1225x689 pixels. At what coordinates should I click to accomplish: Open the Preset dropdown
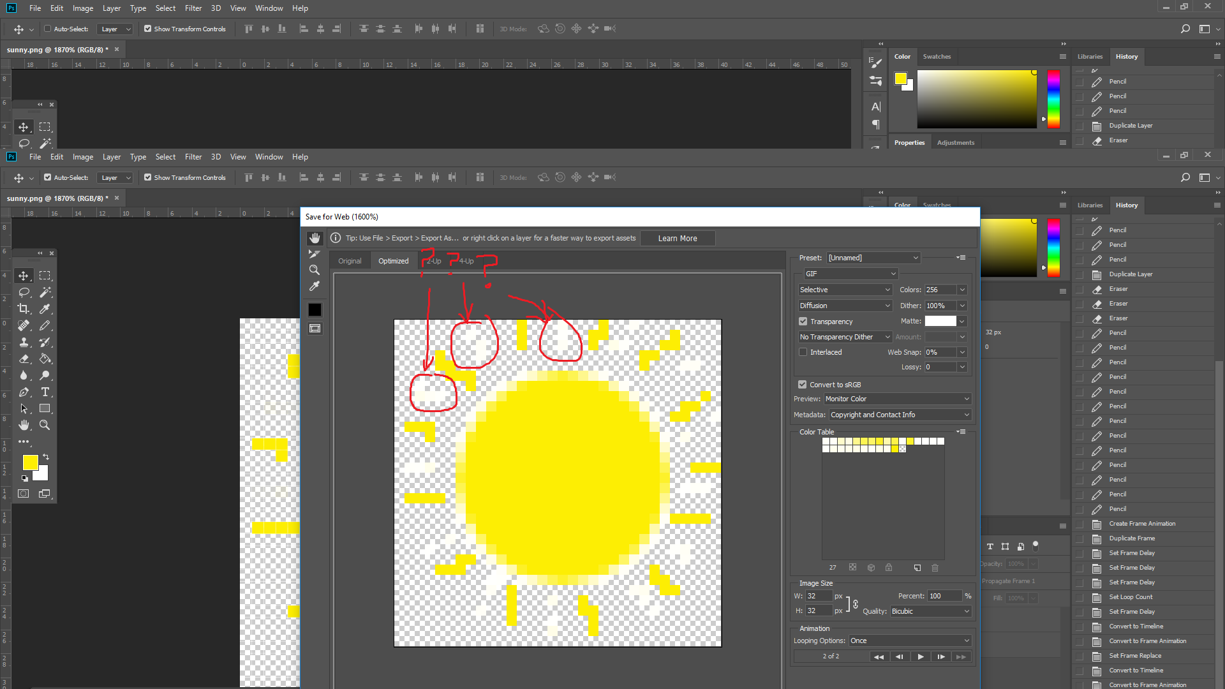click(x=873, y=258)
